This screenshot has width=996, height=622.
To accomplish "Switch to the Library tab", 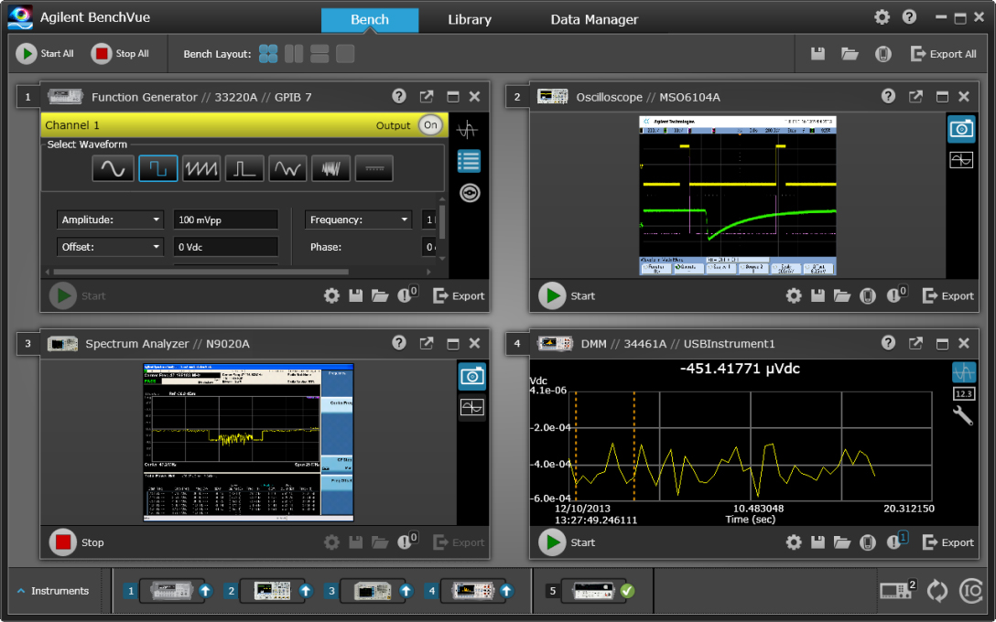I will tap(470, 20).
